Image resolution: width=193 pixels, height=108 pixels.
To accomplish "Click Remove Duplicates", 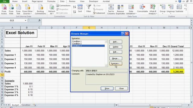I will 120,9.
